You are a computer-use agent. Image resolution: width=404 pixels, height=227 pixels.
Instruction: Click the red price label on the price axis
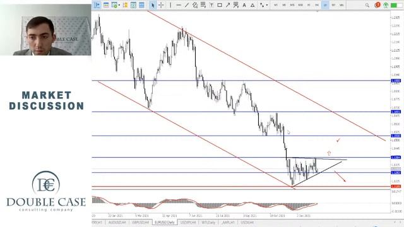click(x=396, y=187)
